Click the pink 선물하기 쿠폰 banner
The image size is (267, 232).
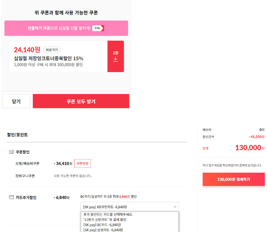[66, 28]
